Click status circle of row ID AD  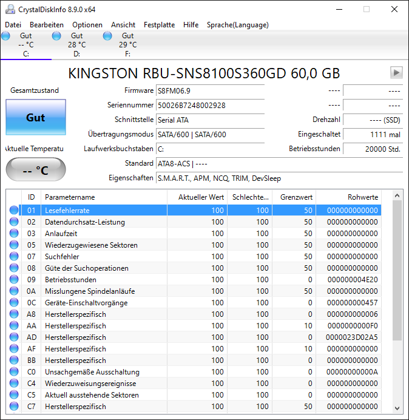coord(14,337)
